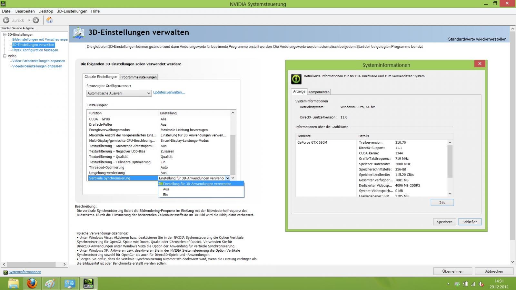The image size is (516, 290).
Task: Open the Bevorzugter Grafikprozessor dropdown
Action: (119, 93)
